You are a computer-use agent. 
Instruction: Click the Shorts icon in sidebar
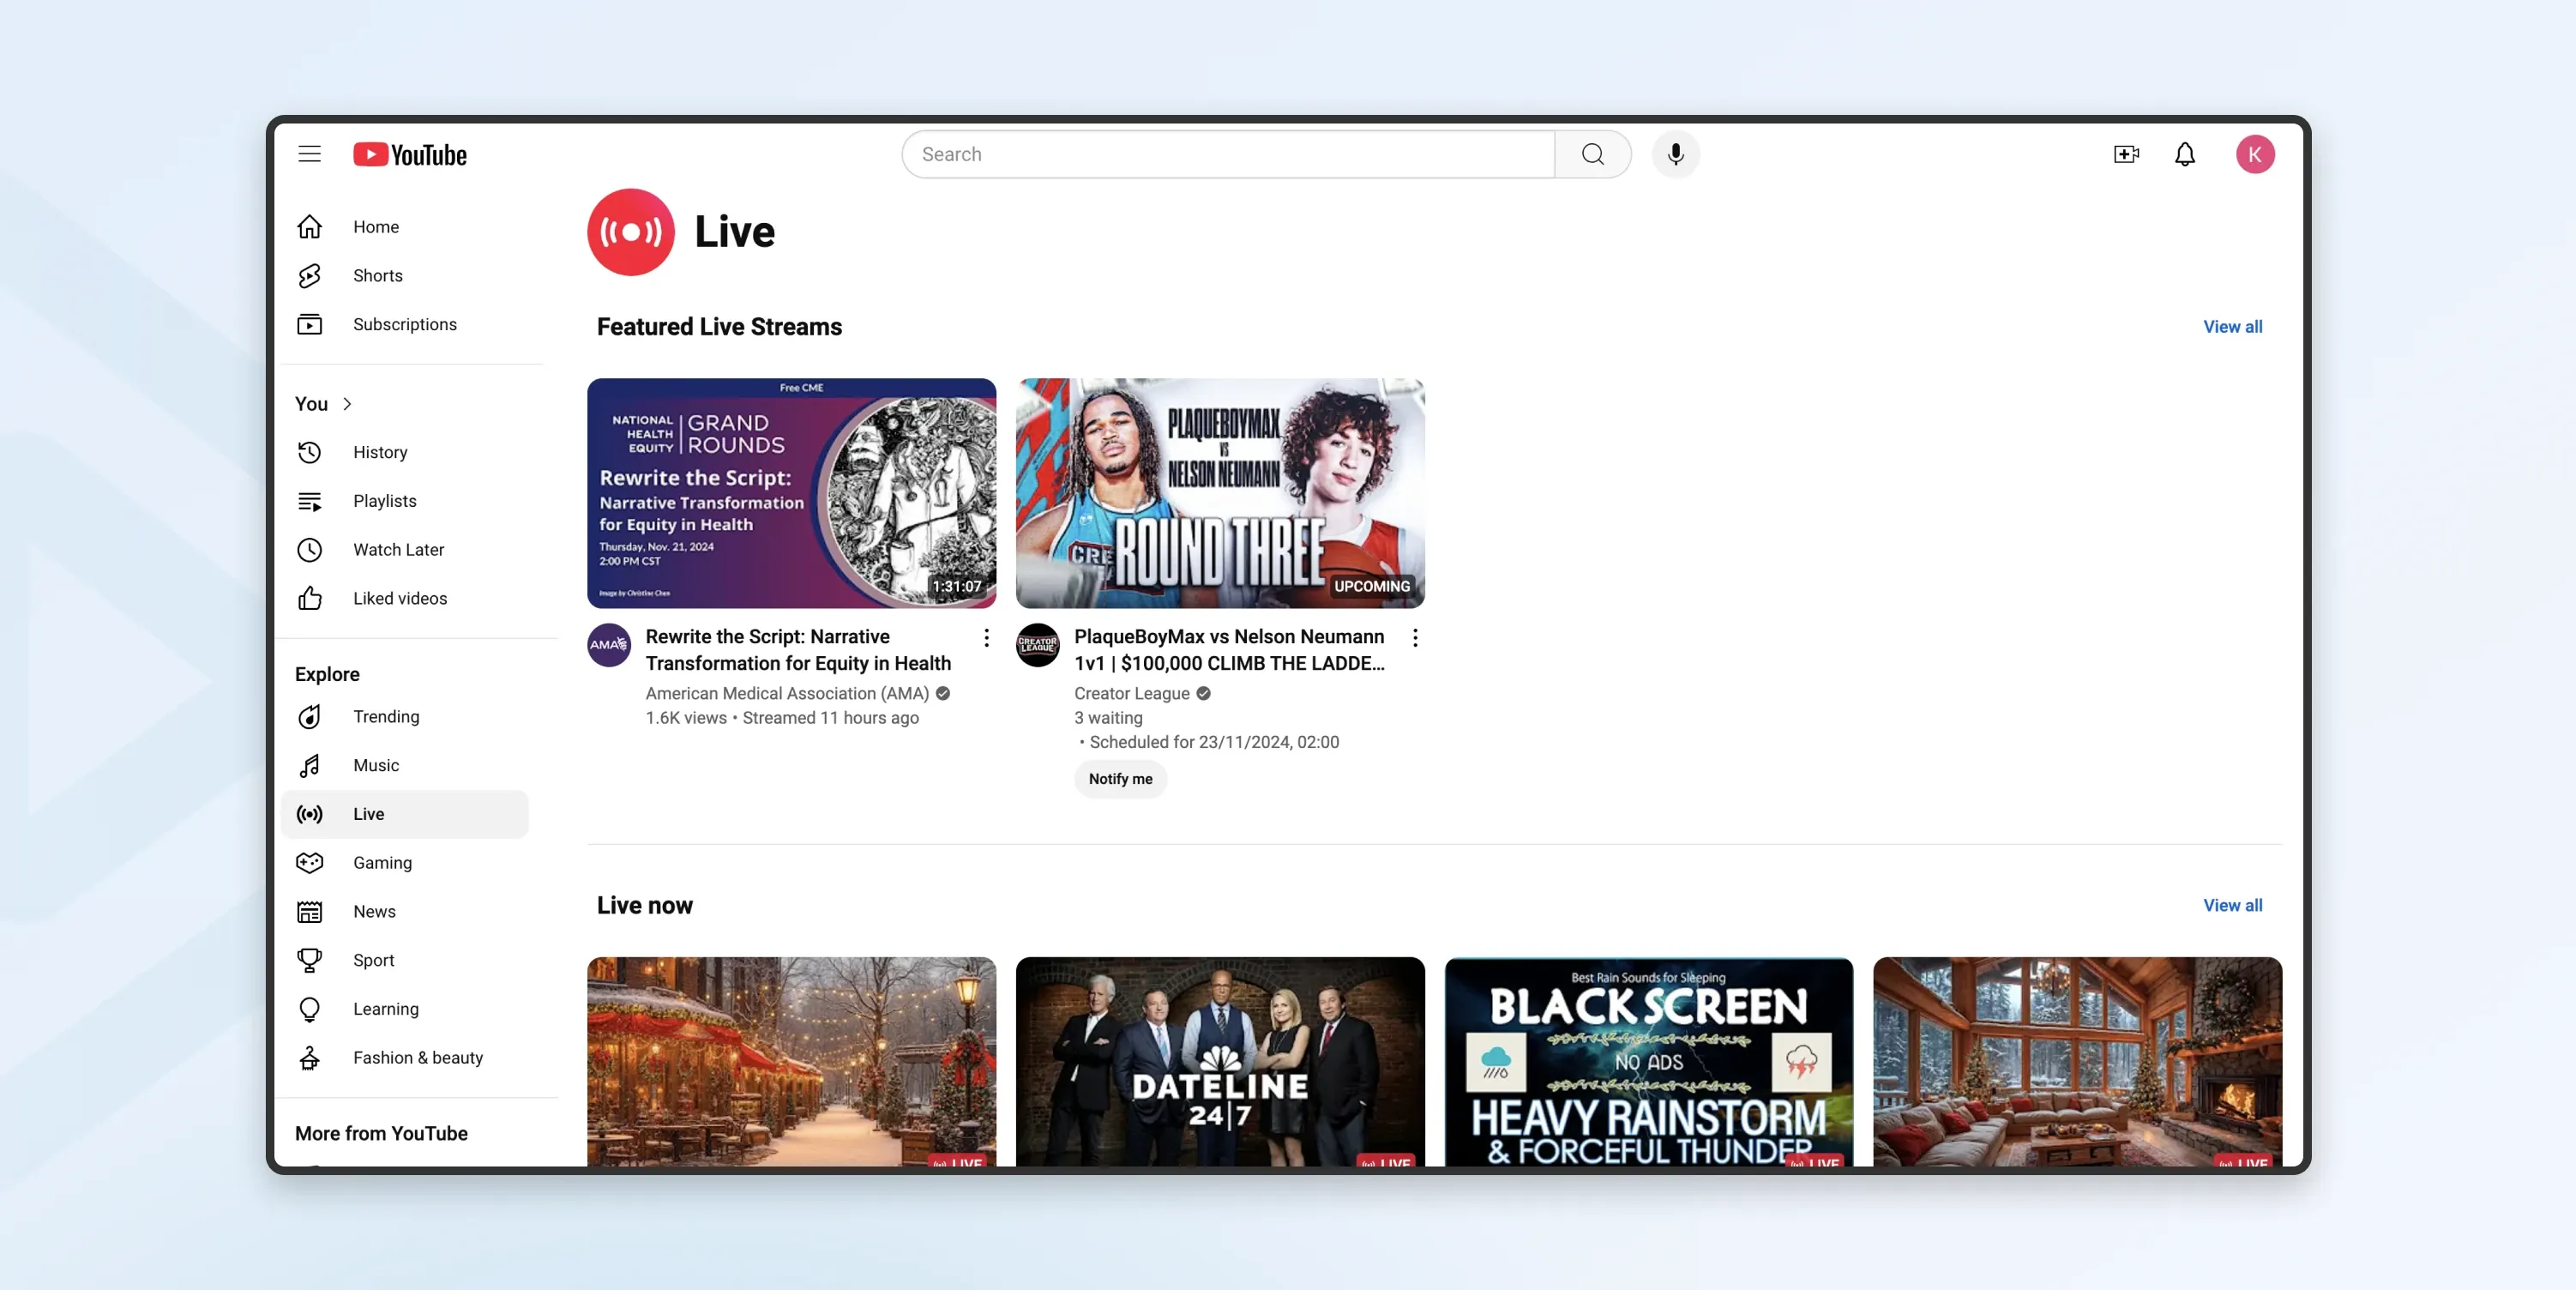click(309, 276)
